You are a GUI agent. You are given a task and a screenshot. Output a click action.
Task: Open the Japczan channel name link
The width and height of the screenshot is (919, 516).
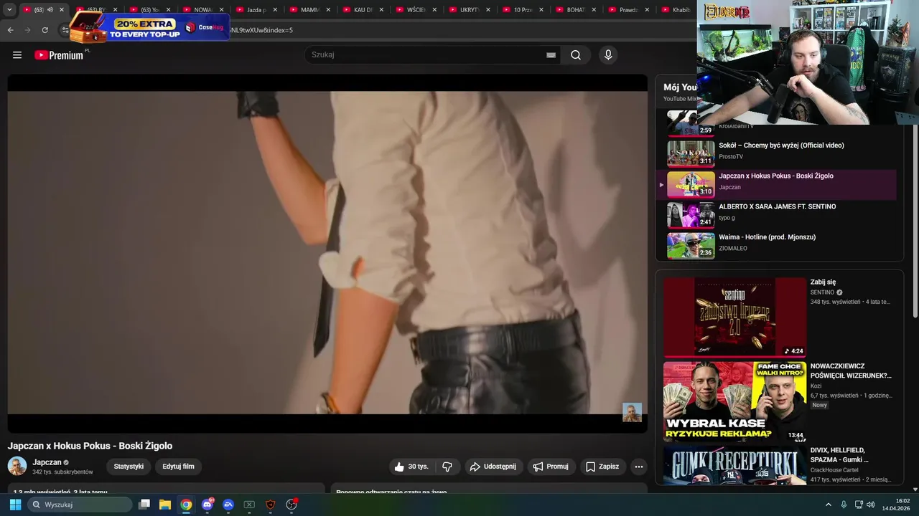click(x=47, y=462)
